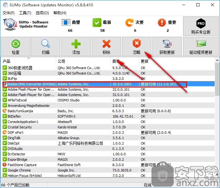Select Anwendung MagixRebooter row

(x=108, y=106)
